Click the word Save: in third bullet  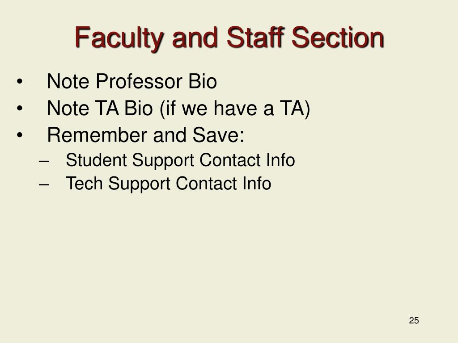point(218,135)
